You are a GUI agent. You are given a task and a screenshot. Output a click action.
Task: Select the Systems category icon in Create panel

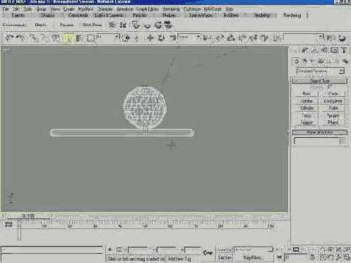(x=346, y=62)
